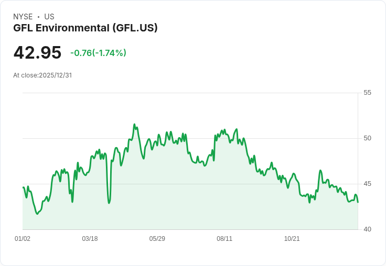Click the 45 label on the price axis
386x266 pixels.
pyautogui.click(x=367, y=184)
